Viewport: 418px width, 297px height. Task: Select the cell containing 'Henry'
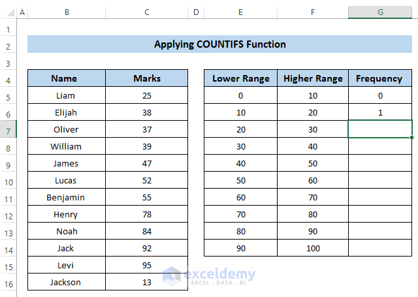tap(67, 214)
